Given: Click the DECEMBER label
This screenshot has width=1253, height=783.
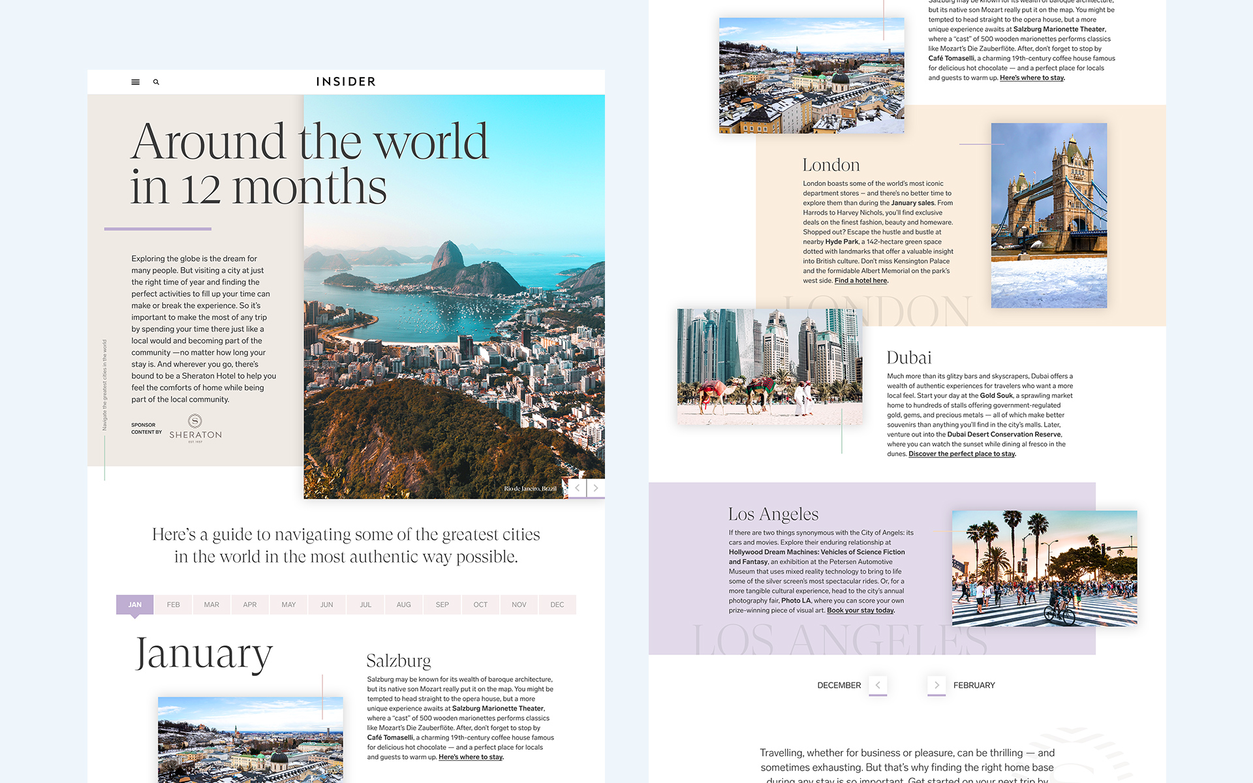Looking at the screenshot, I should tap(839, 685).
